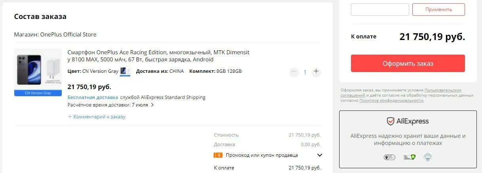Click the orange coupon icon beside Промокод
The height and width of the screenshot is (173, 482).
(x=218, y=155)
